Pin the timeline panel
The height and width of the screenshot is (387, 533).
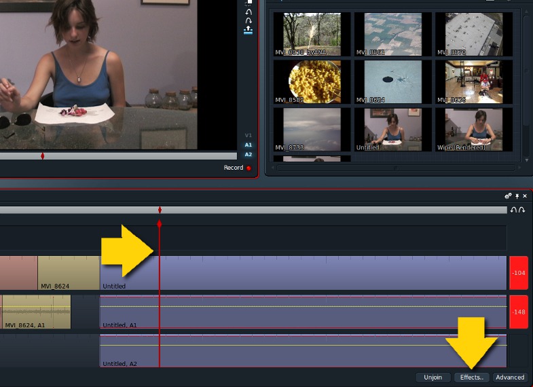pos(517,196)
